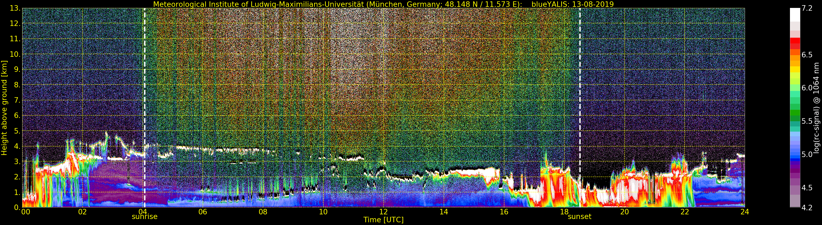Click height axis tick label 2.
Image resolution: width=822 pixels, height=225 pixels.
[x=17, y=177]
